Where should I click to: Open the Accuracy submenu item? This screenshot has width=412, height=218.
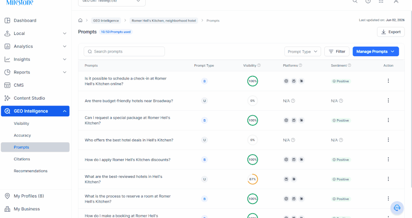23,135
